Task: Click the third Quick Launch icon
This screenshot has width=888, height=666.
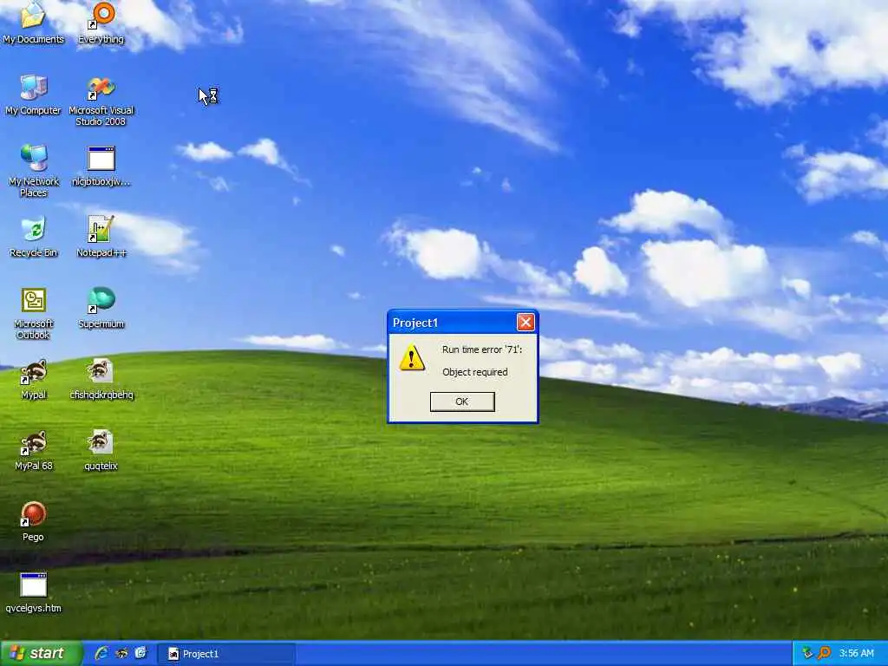Action: [140, 654]
